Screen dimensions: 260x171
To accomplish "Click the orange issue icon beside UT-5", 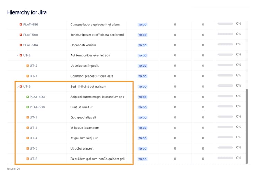I will (28, 148).
